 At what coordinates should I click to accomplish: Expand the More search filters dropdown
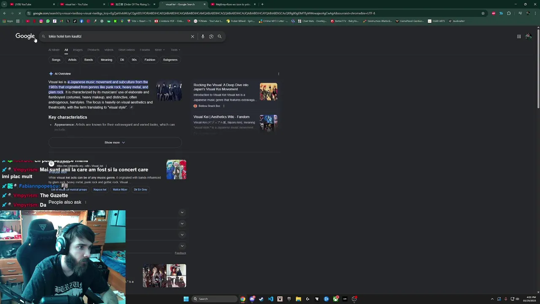[160, 50]
